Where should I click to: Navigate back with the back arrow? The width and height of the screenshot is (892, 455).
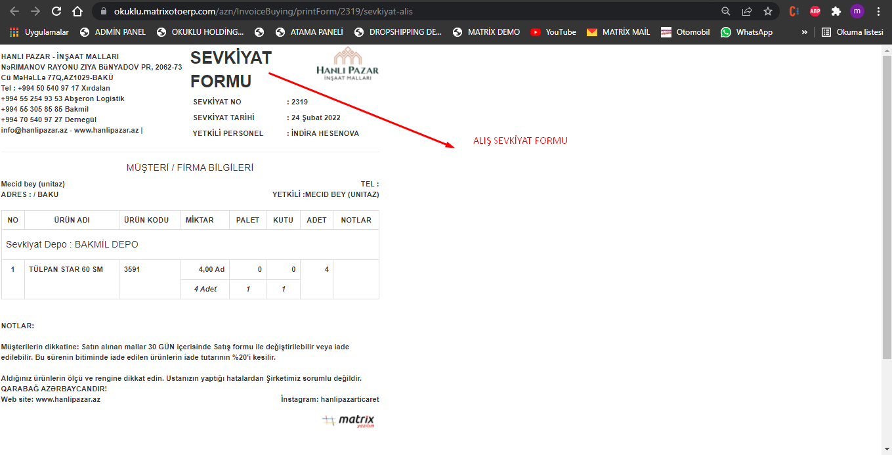[x=14, y=11]
